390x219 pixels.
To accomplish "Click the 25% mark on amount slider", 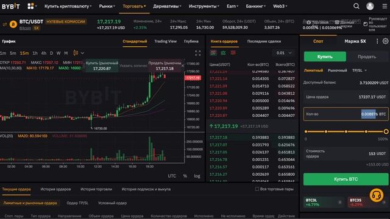I will [326, 131].
